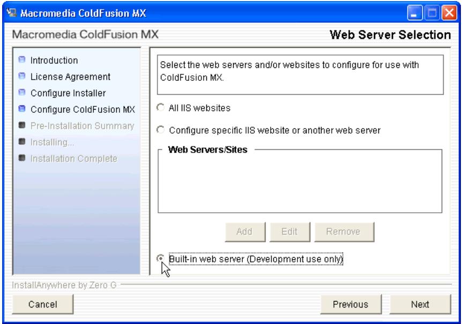Select the All IIS websites radio button

[161, 107]
